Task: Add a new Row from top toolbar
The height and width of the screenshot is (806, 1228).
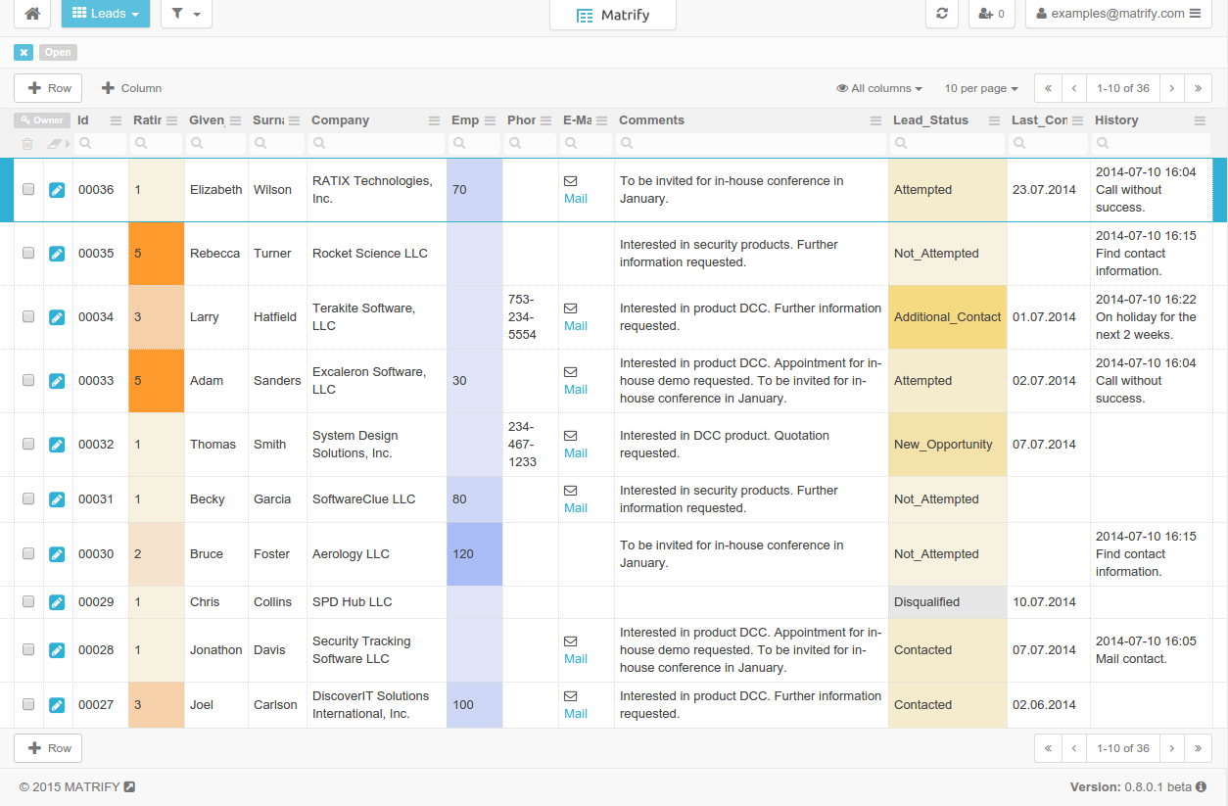Action: click(x=48, y=88)
